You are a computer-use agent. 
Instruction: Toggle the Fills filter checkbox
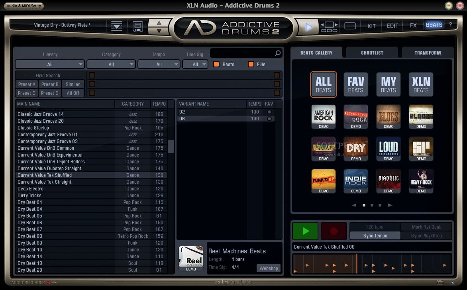251,64
